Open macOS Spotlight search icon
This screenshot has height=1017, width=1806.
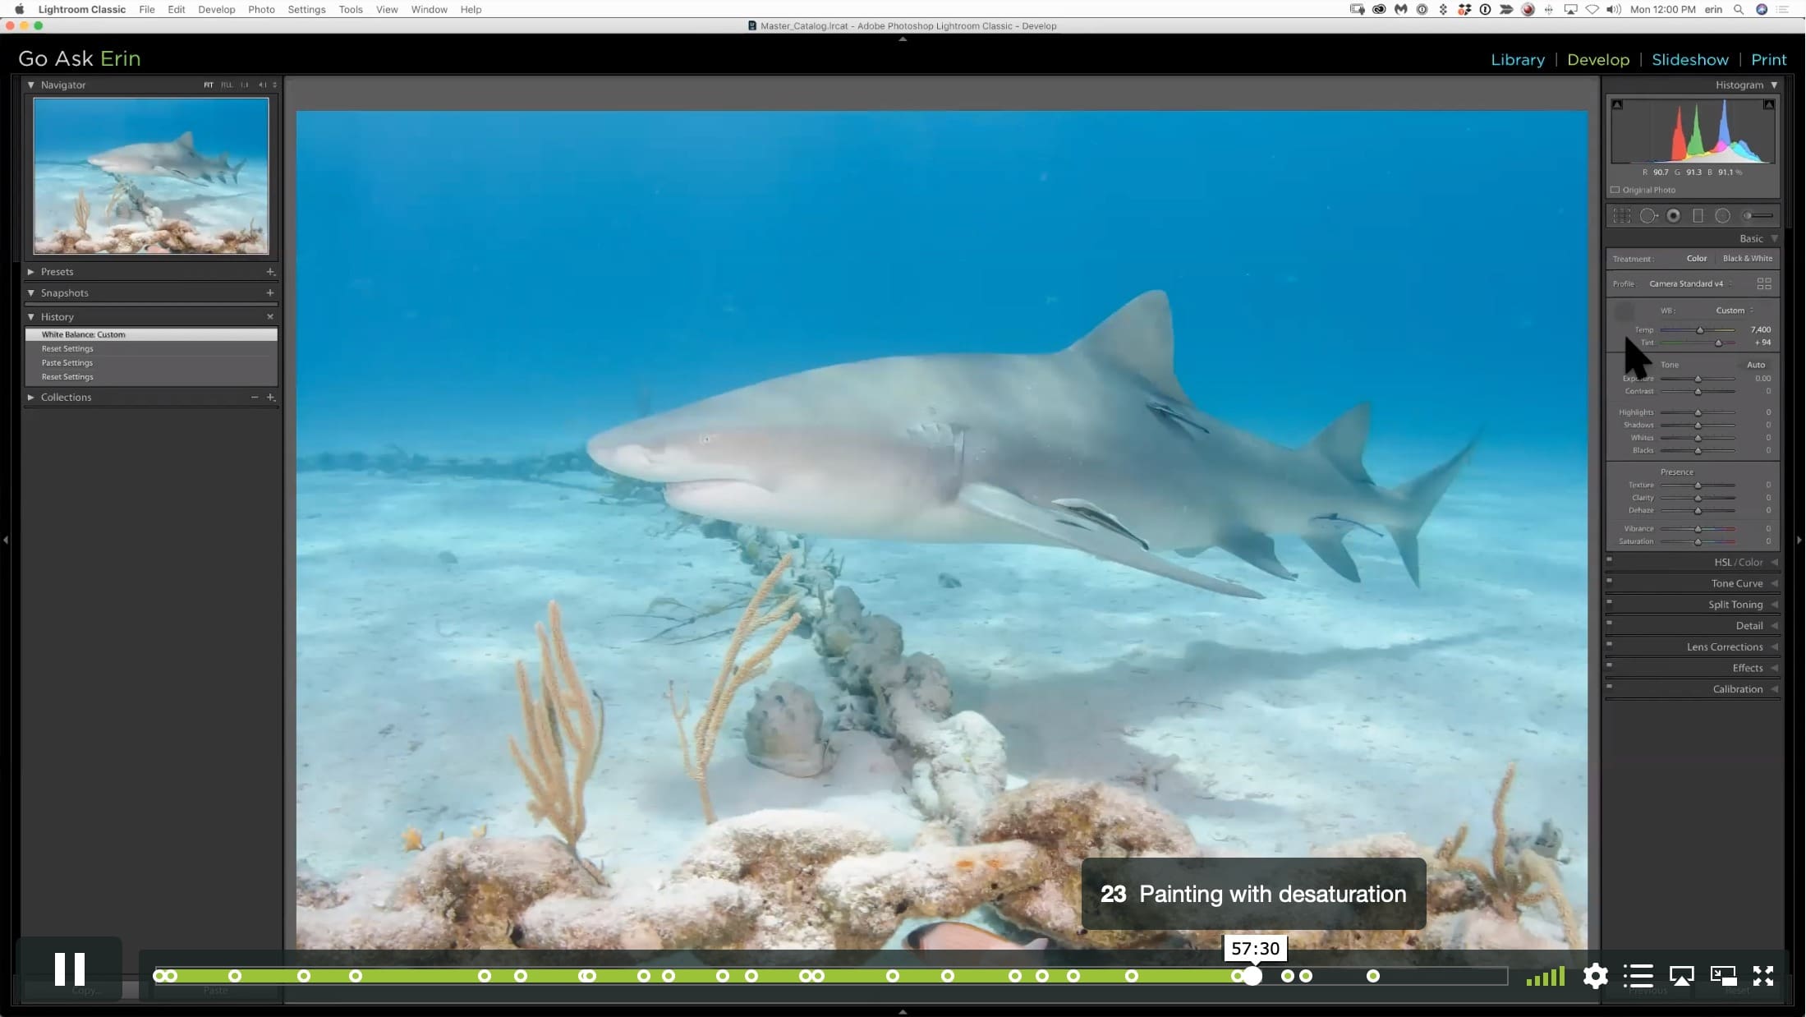[1739, 10]
